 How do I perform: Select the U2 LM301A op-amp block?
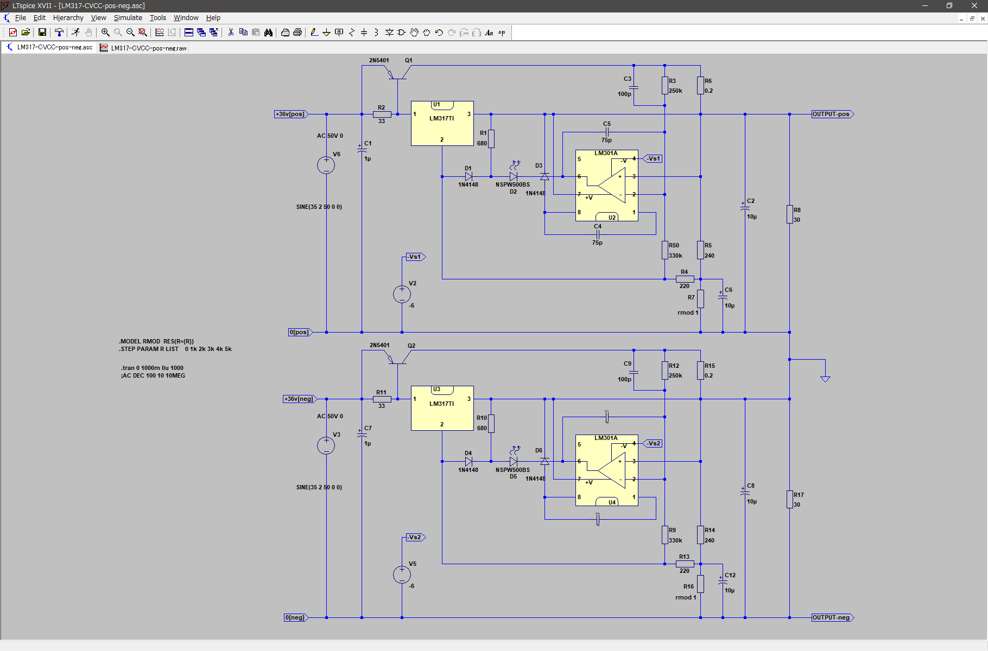[607, 186]
